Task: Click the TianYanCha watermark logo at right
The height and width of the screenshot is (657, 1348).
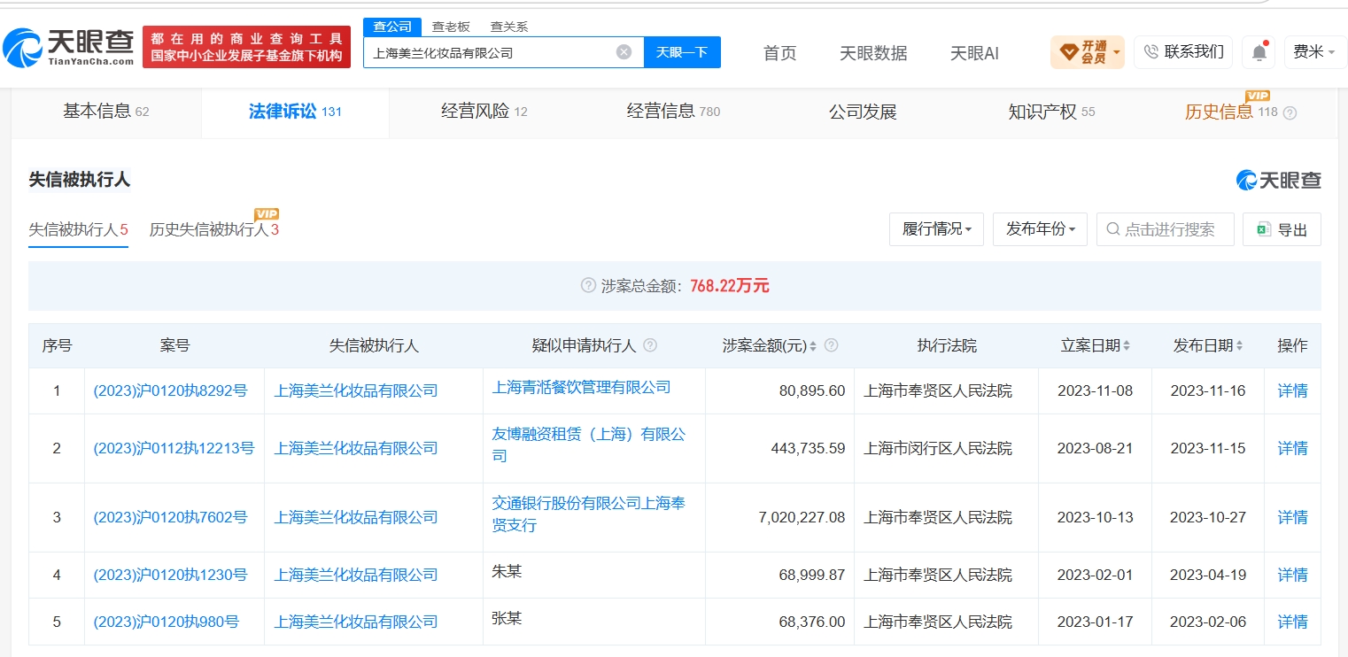Action: click(1279, 180)
